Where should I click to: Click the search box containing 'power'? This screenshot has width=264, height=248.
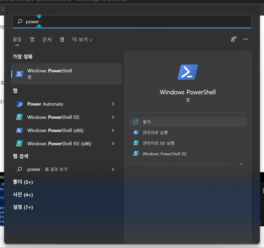(x=132, y=22)
